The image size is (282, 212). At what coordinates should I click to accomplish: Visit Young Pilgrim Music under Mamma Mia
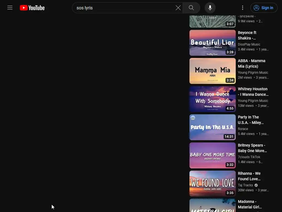click(253, 73)
